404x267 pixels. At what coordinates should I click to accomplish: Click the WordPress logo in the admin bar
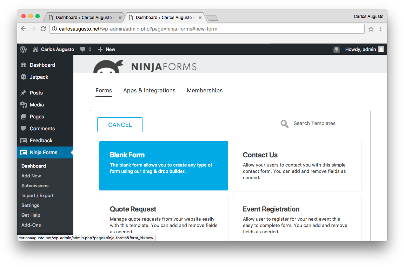pyautogui.click(x=23, y=49)
